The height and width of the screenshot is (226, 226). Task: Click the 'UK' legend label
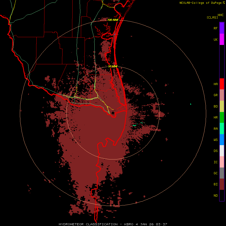215,40
